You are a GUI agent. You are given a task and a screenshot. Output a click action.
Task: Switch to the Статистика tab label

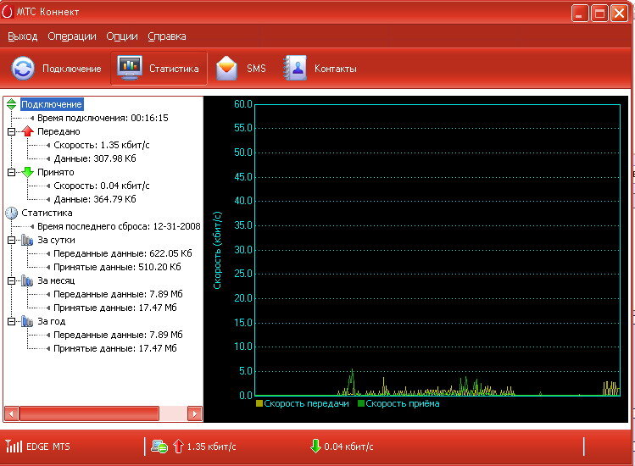[x=174, y=69]
